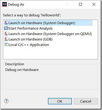
Task: Maximize the Debug As dialog window
Action: (x=80, y=4)
